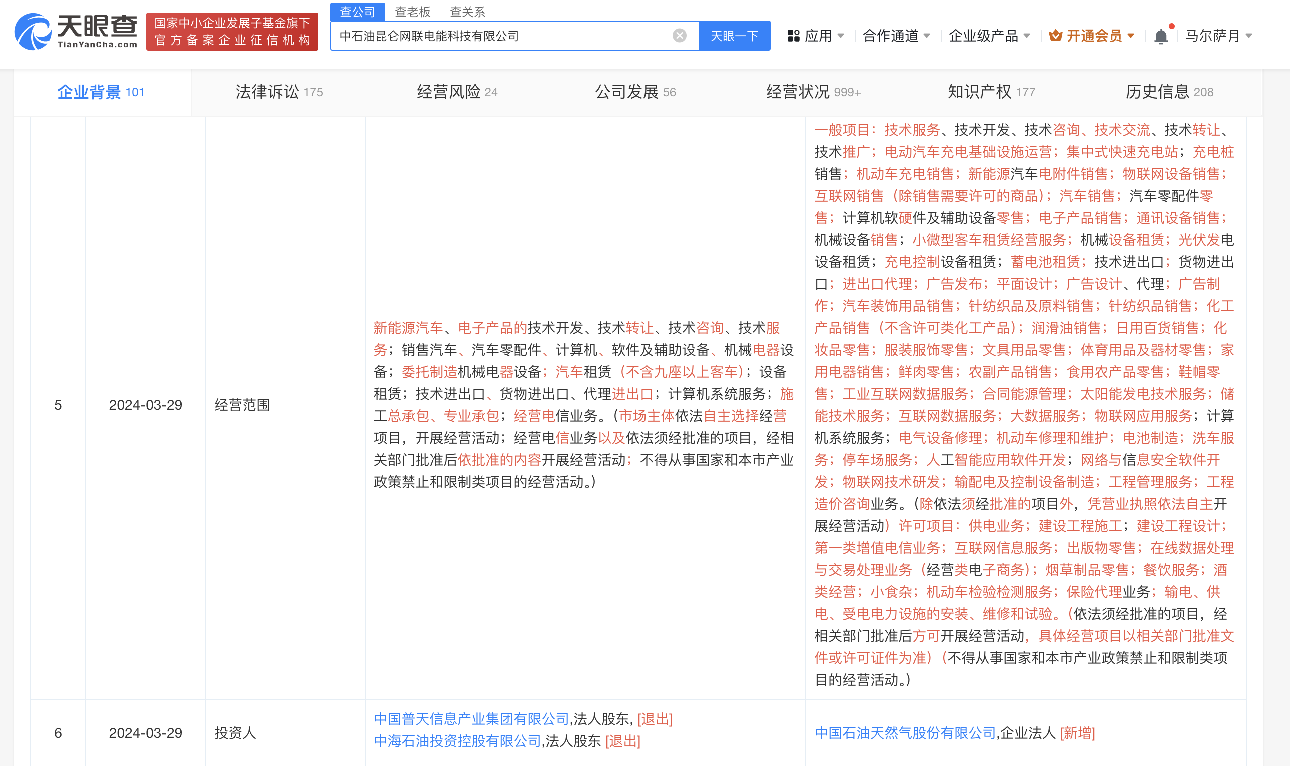The height and width of the screenshot is (766, 1290).
Task: Click the TianYanCha logo icon
Action: tap(33, 32)
